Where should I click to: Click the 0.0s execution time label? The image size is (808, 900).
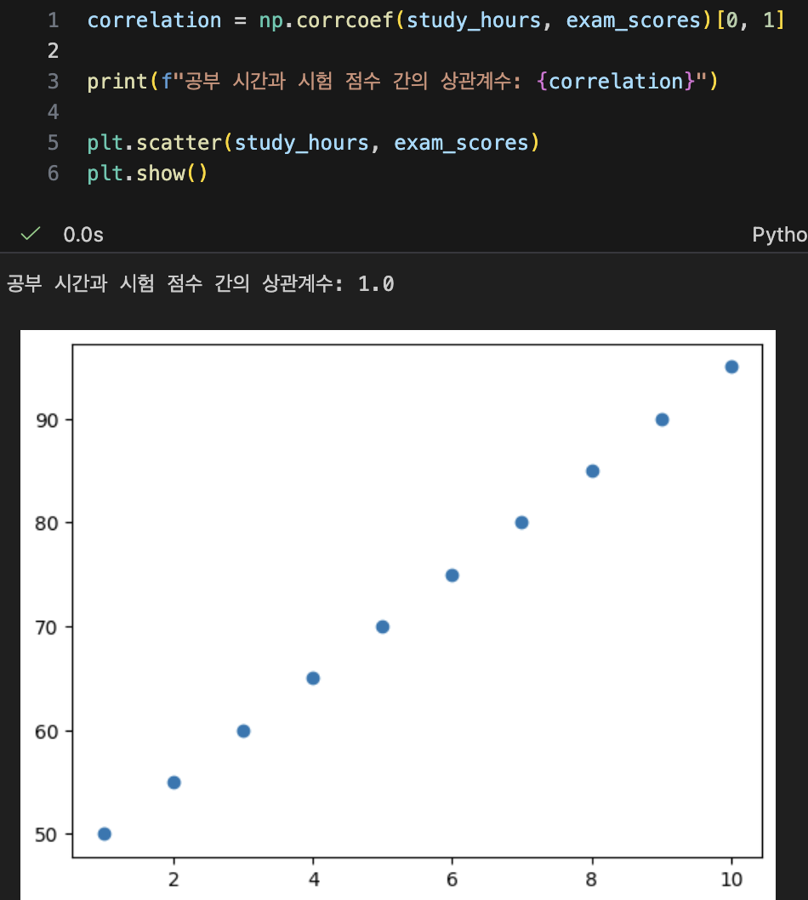(x=83, y=235)
